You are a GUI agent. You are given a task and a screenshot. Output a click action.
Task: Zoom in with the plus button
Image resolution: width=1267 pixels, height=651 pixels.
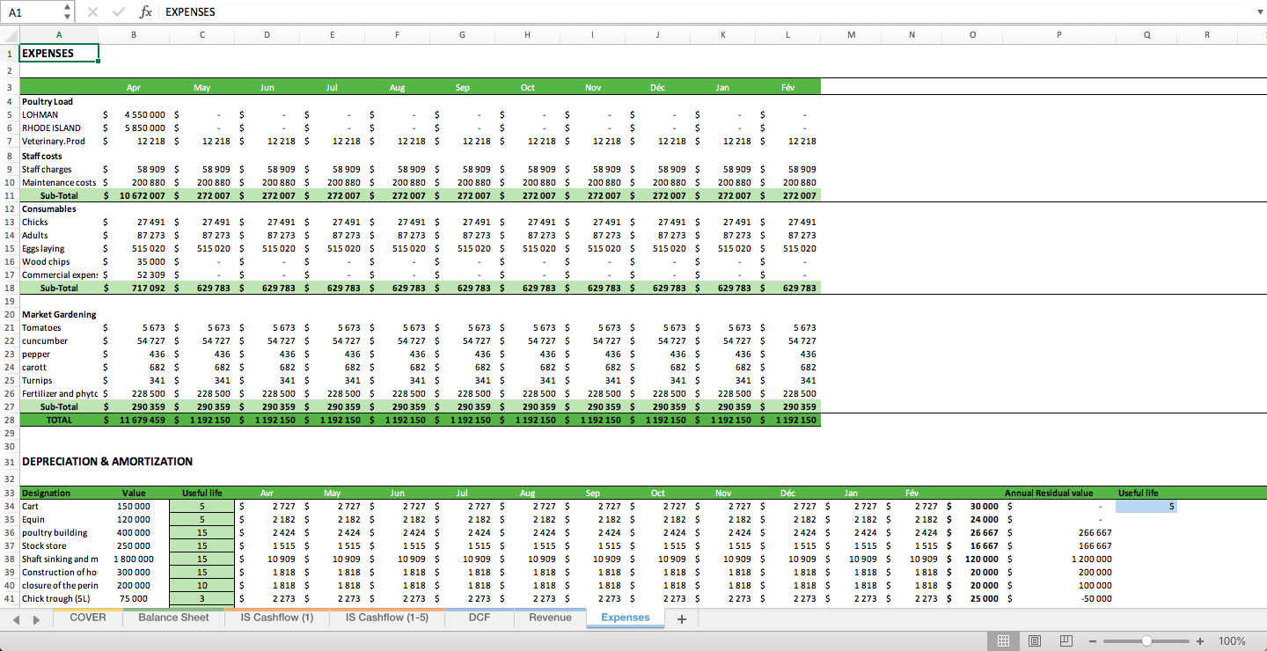(1199, 640)
